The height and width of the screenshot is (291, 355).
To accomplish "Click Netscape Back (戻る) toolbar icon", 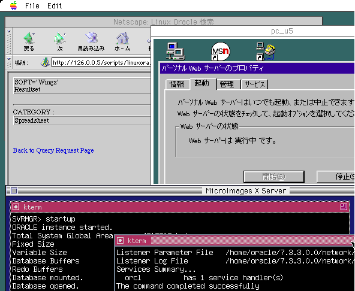I will (x=29, y=41).
